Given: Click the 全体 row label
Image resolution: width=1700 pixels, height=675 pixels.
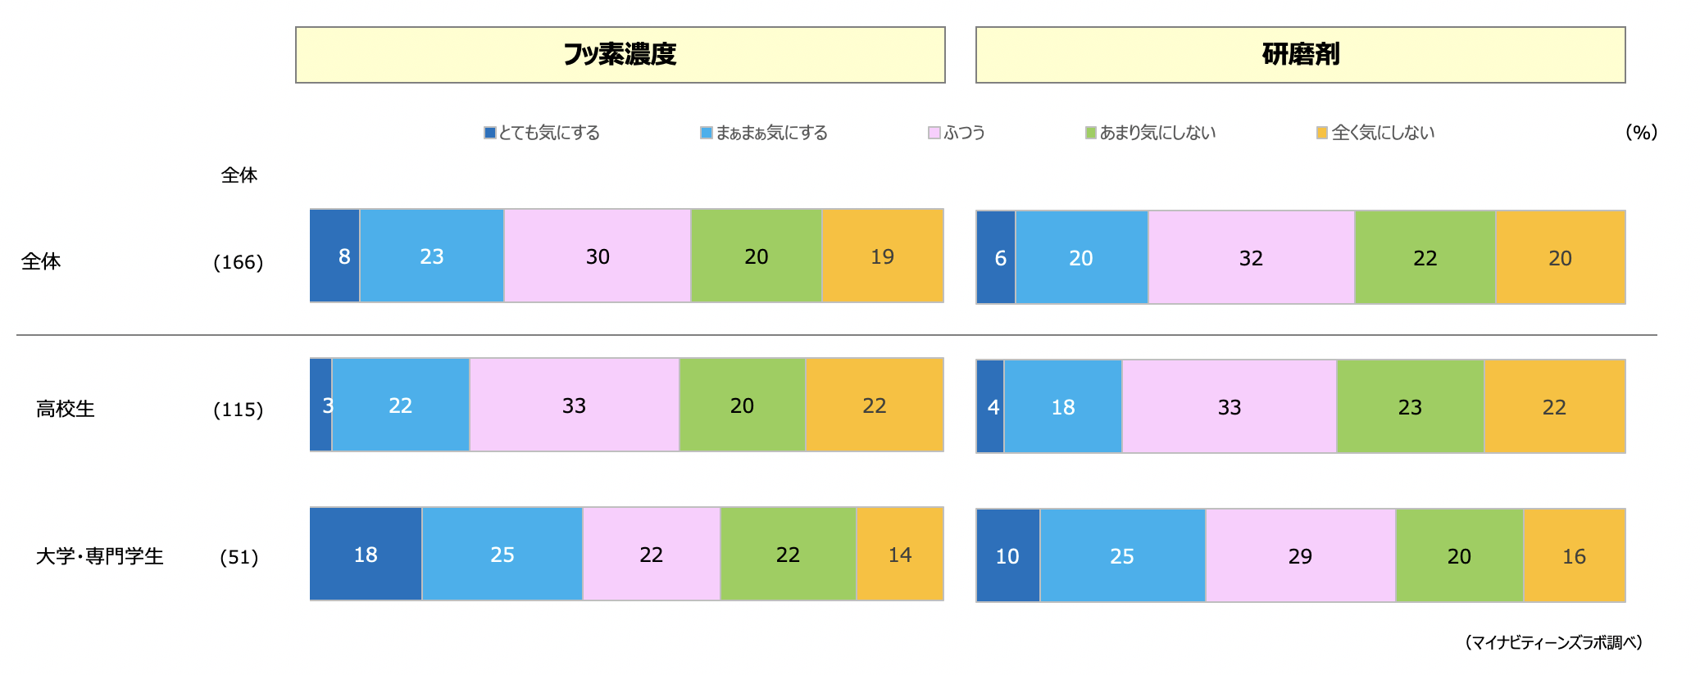Looking at the screenshot, I should pyautogui.click(x=41, y=261).
